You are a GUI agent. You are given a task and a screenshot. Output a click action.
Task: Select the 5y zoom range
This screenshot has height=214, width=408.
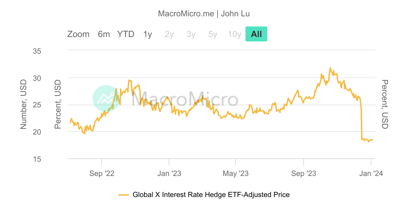coord(213,34)
